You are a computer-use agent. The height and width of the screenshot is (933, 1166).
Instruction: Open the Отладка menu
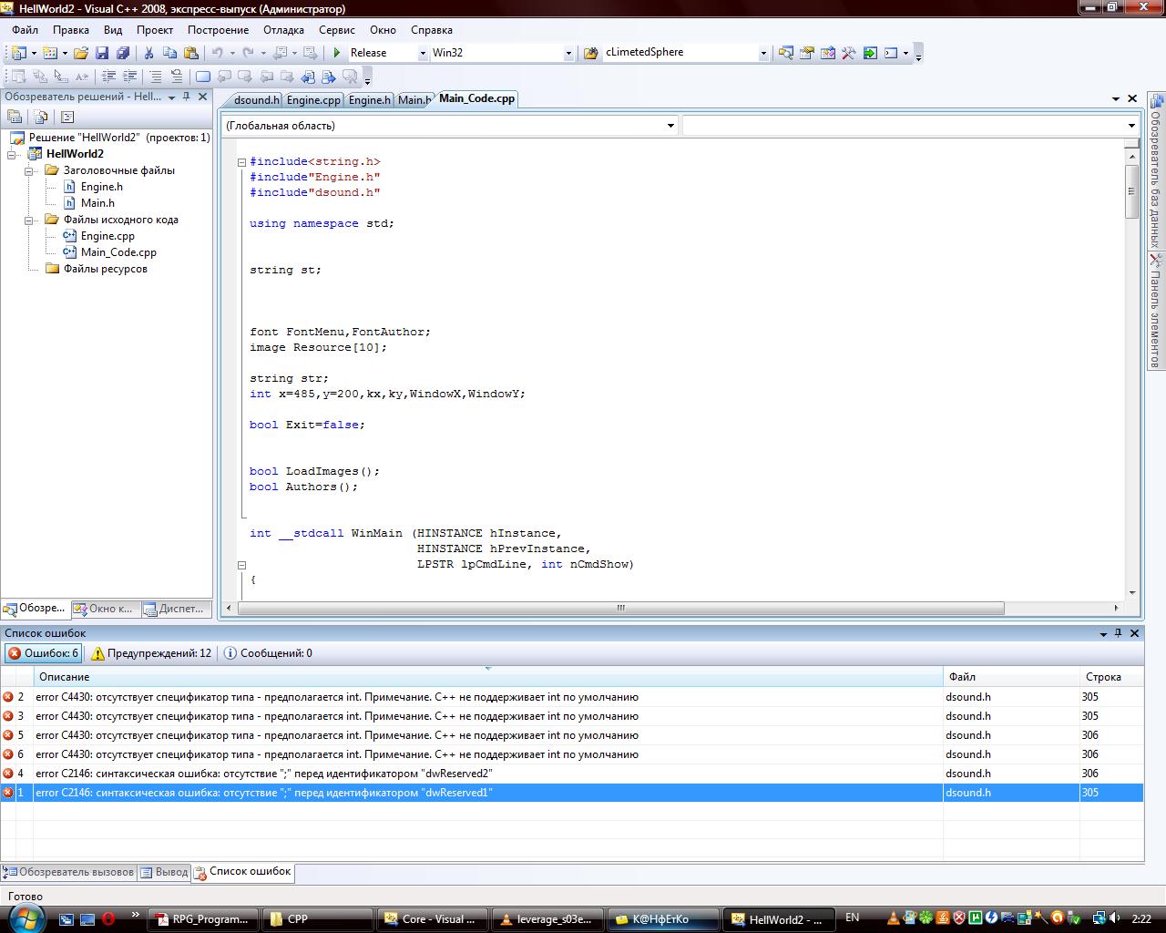point(283,30)
